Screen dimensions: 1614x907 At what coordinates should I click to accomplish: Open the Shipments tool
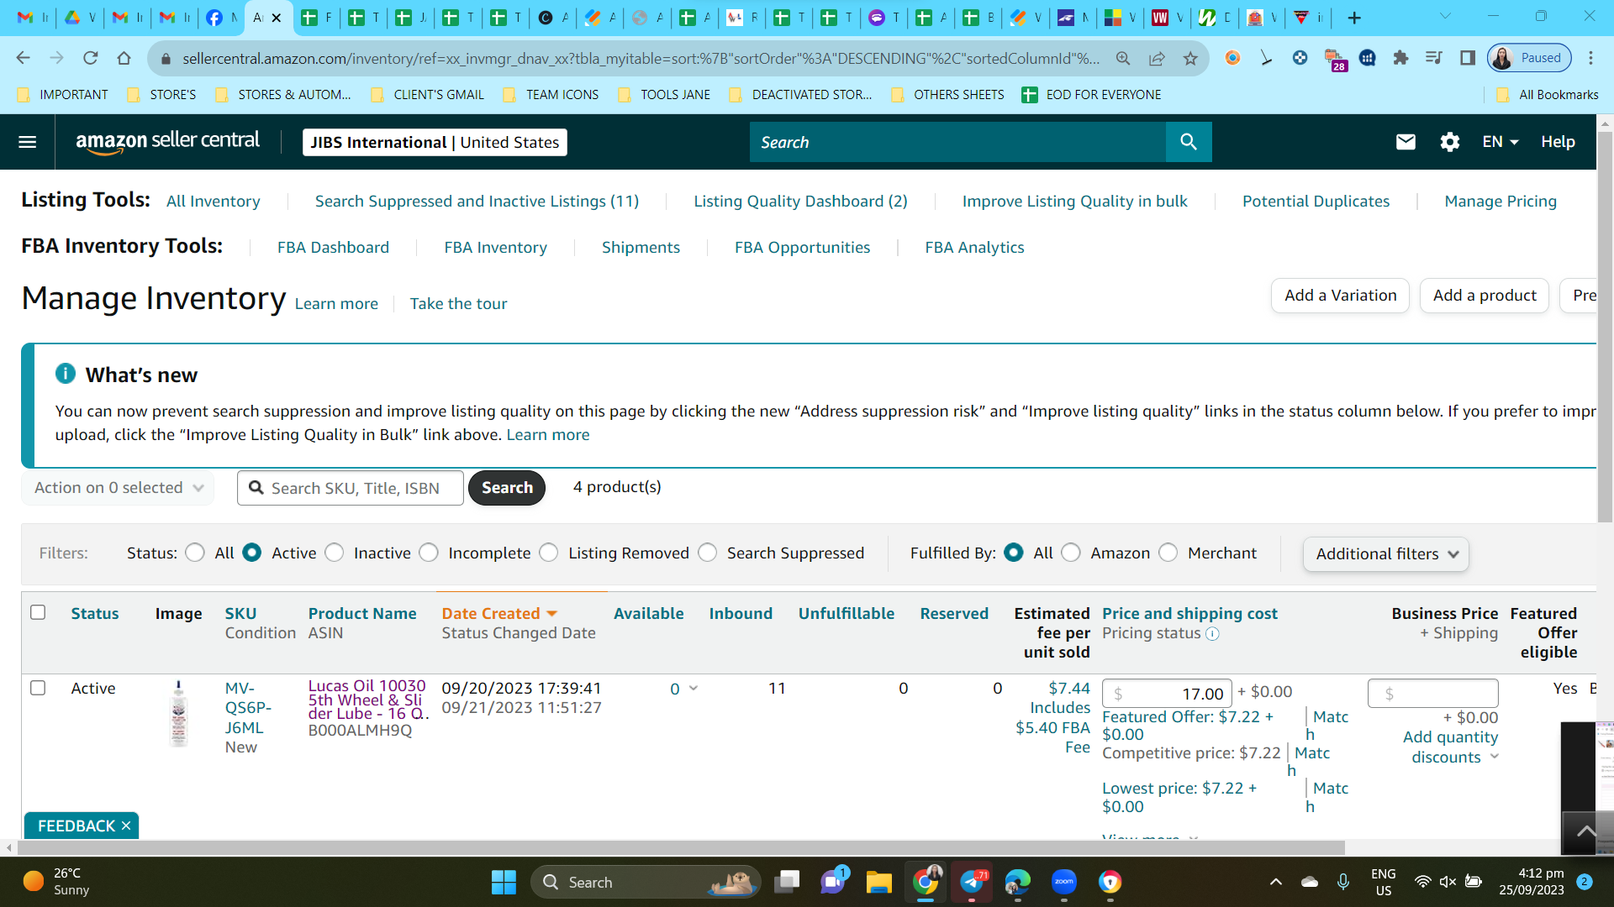[641, 248]
